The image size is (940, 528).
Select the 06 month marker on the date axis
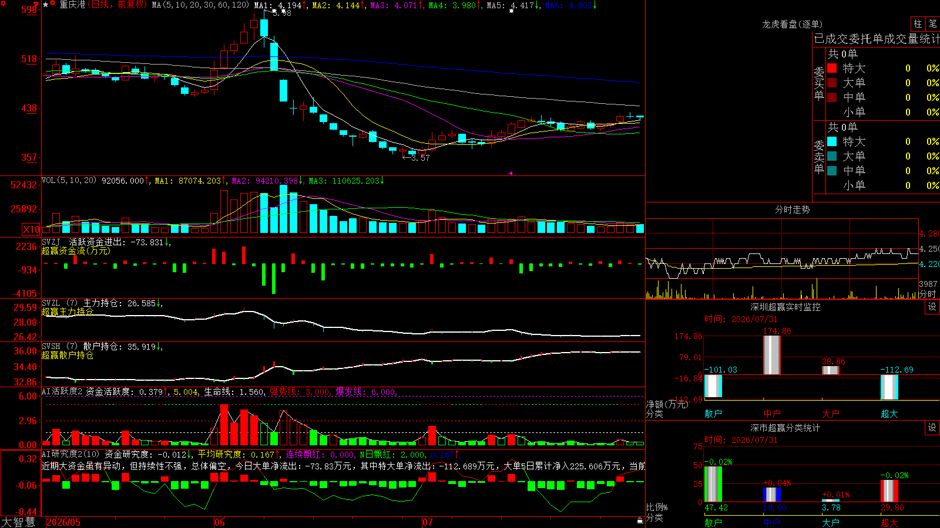point(220,522)
